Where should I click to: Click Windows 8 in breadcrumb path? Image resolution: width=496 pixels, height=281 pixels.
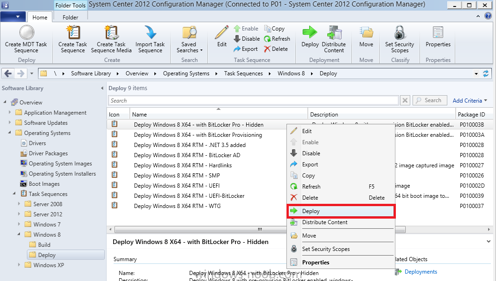point(291,73)
